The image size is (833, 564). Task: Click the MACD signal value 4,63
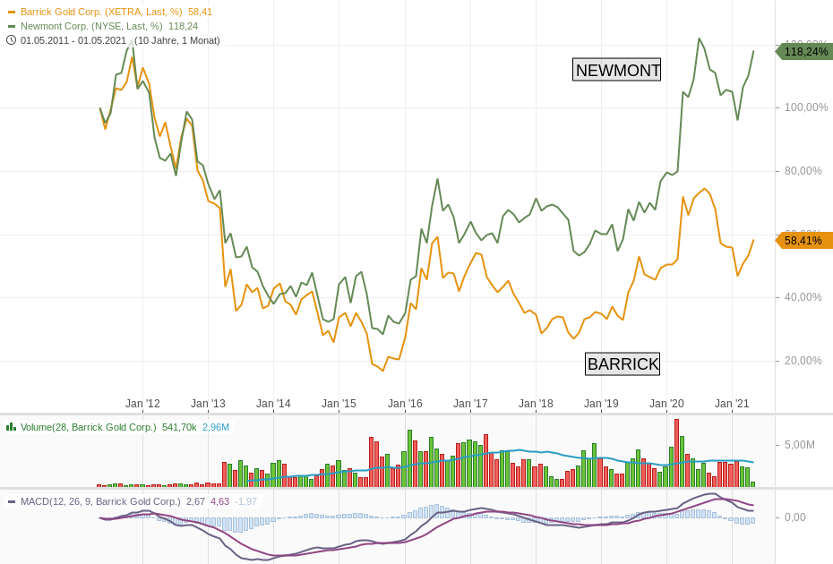(220, 501)
